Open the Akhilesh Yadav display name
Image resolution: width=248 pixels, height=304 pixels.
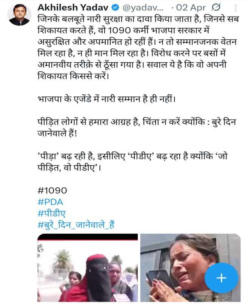point(73,8)
